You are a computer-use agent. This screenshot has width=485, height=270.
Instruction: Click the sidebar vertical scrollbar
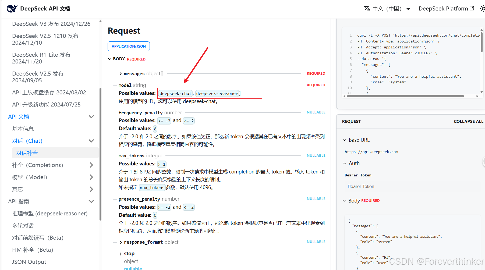[x=101, y=154]
